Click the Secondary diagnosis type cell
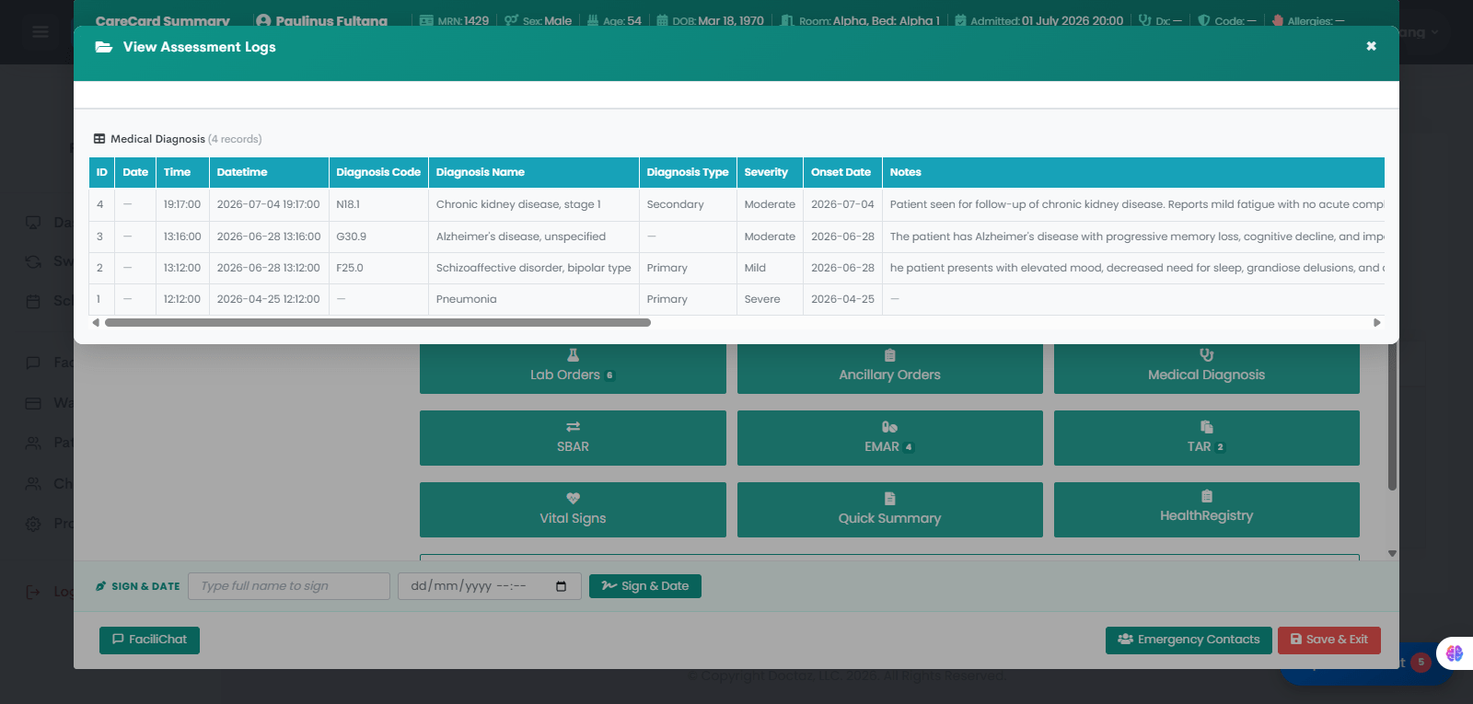The width and height of the screenshot is (1473, 704). click(688, 204)
